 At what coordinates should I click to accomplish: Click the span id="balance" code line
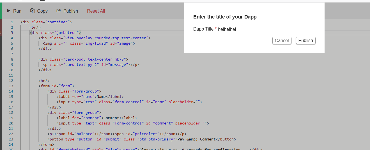(x=117, y=134)
